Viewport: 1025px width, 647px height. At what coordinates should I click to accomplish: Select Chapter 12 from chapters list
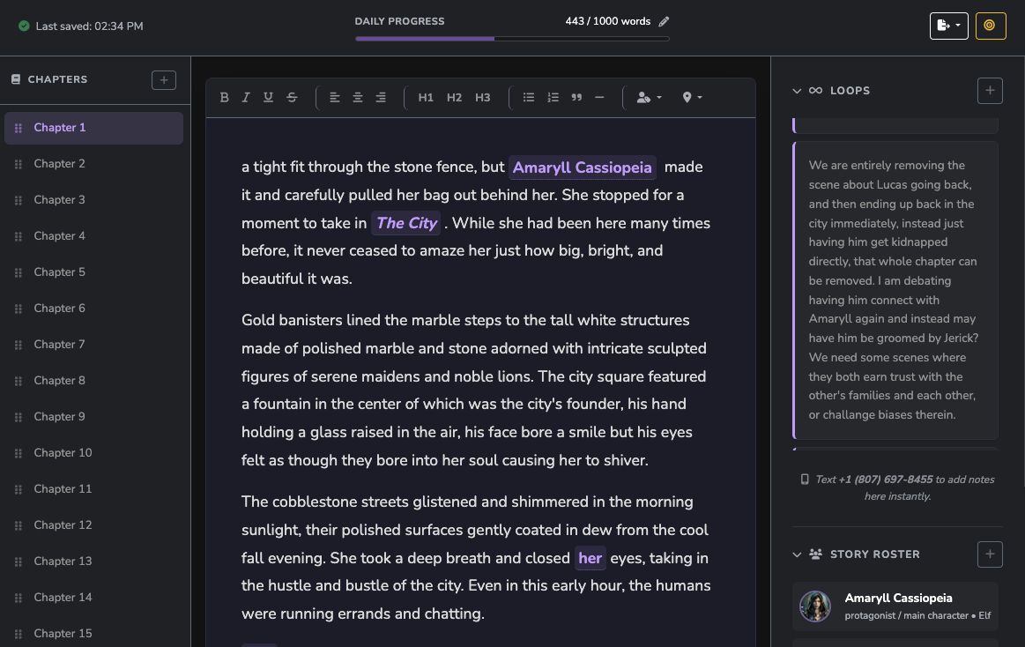tap(63, 525)
